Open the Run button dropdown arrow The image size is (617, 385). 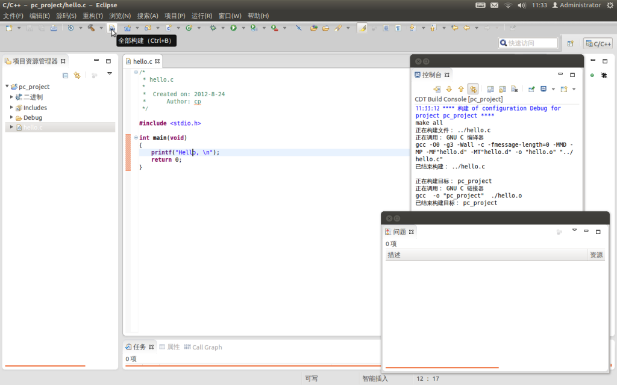click(x=243, y=28)
